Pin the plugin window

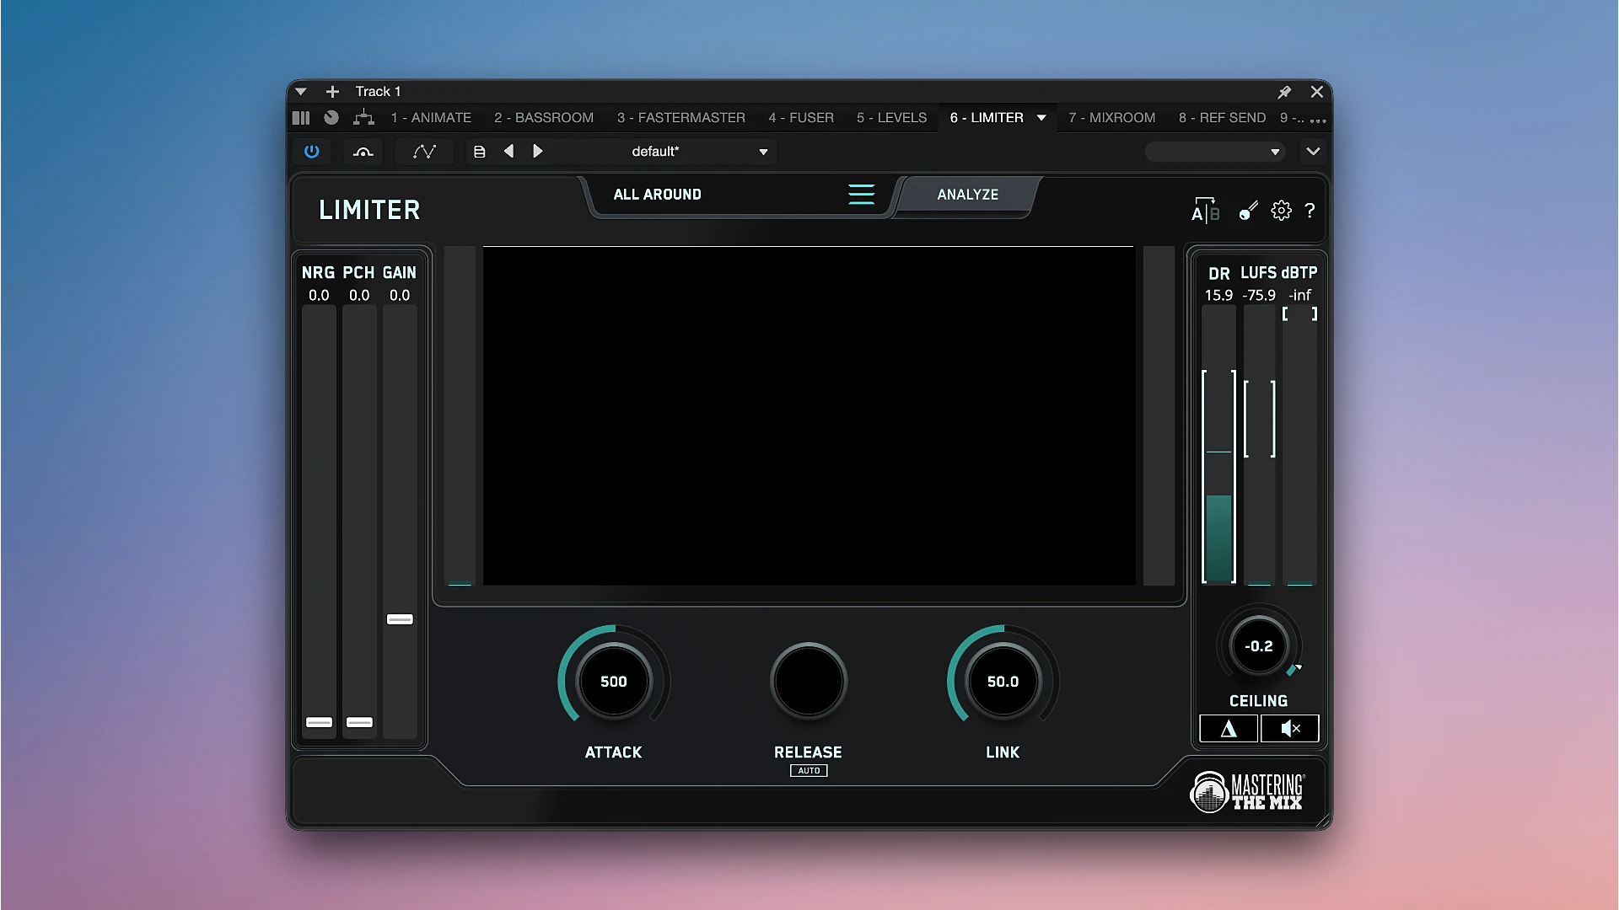pos(1284,92)
